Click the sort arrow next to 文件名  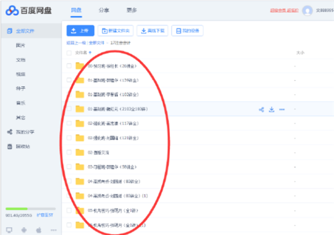tap(90, 53)
